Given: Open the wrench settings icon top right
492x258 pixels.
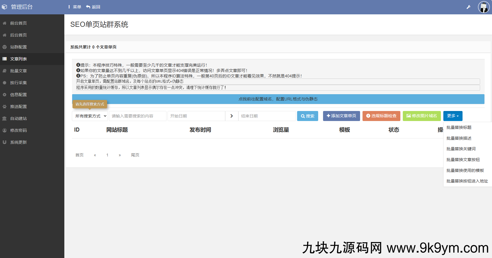Looking at the screenshot, I should click(x=468, y=7).
